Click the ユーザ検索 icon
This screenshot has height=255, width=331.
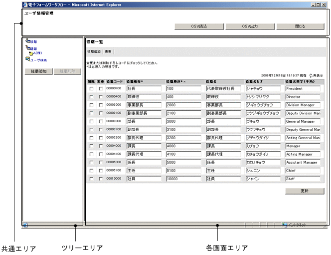pos(27,59)
